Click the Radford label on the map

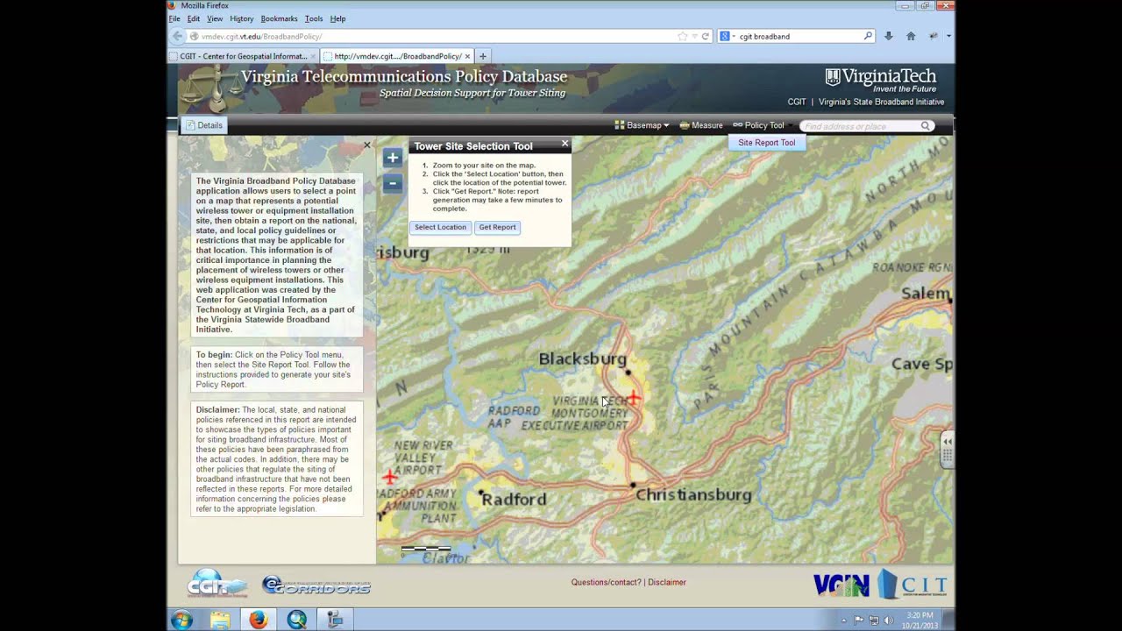[x=514, y=500]
